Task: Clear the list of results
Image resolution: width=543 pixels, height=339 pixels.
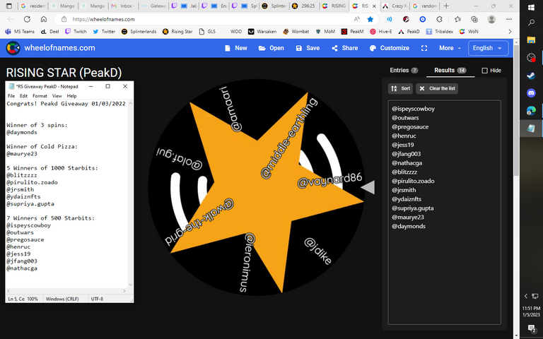Action: tap(437, 88)
